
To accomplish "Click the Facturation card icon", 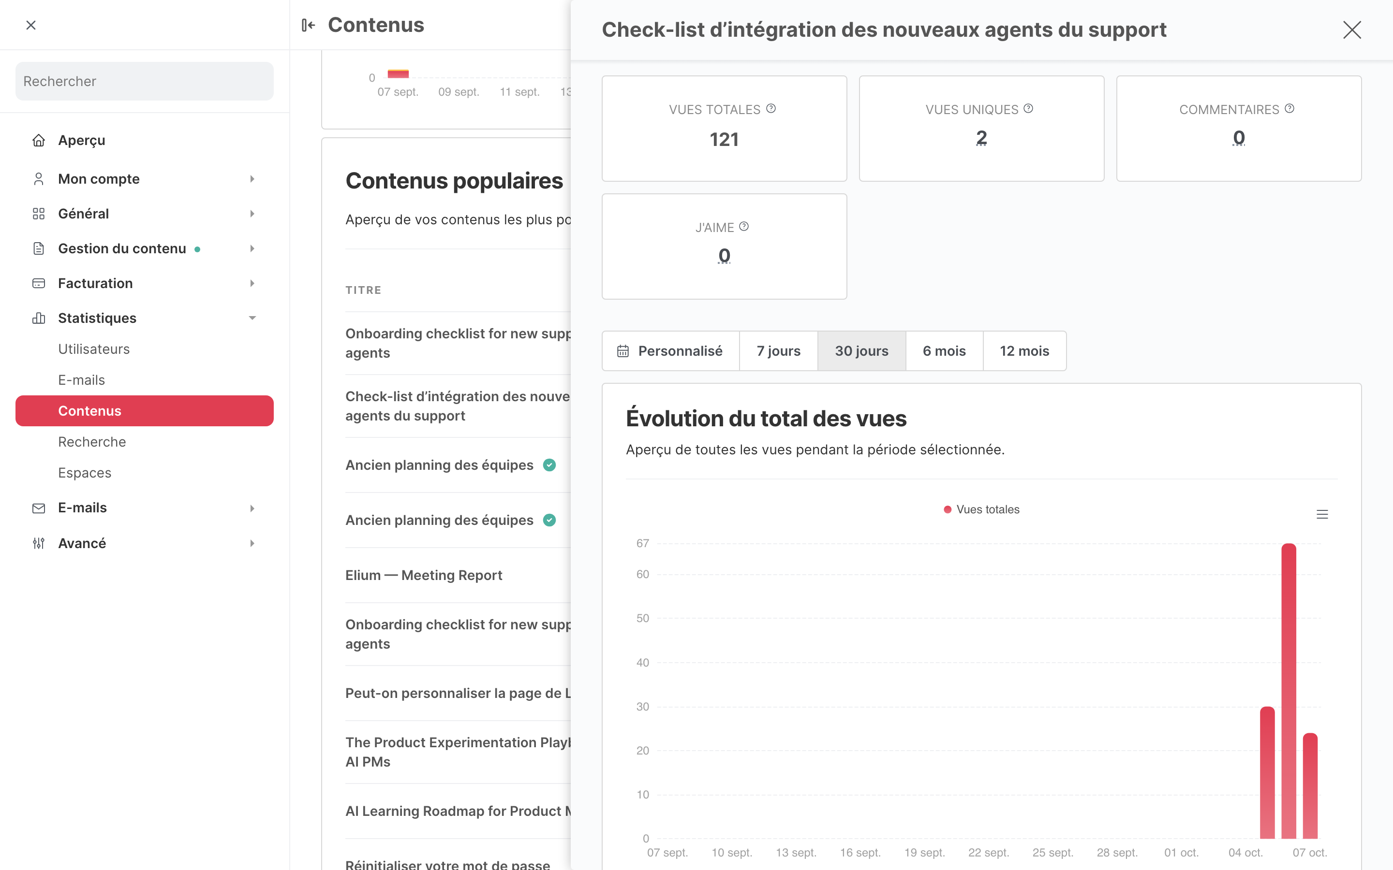I will (x=39, y=283).
